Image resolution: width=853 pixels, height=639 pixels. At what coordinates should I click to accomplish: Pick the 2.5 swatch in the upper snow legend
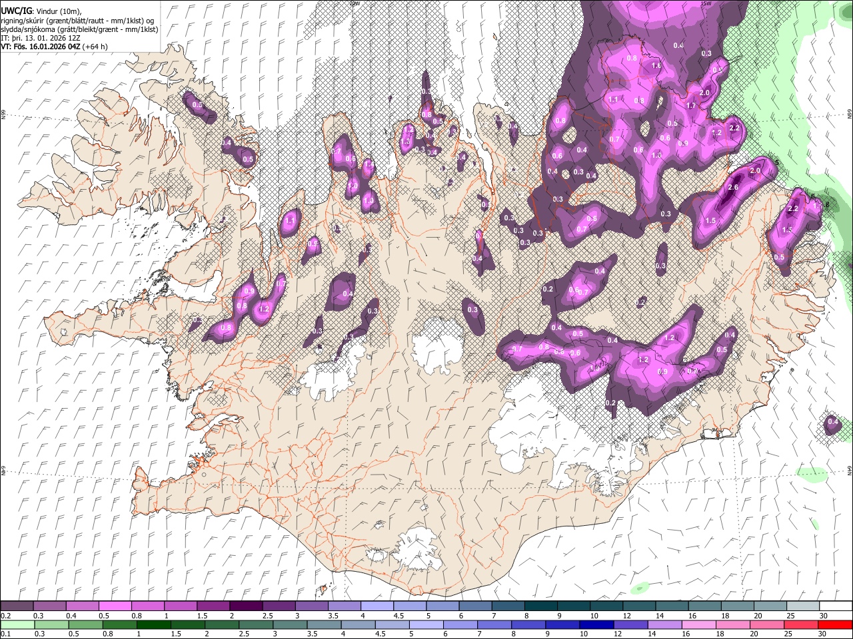278,606
